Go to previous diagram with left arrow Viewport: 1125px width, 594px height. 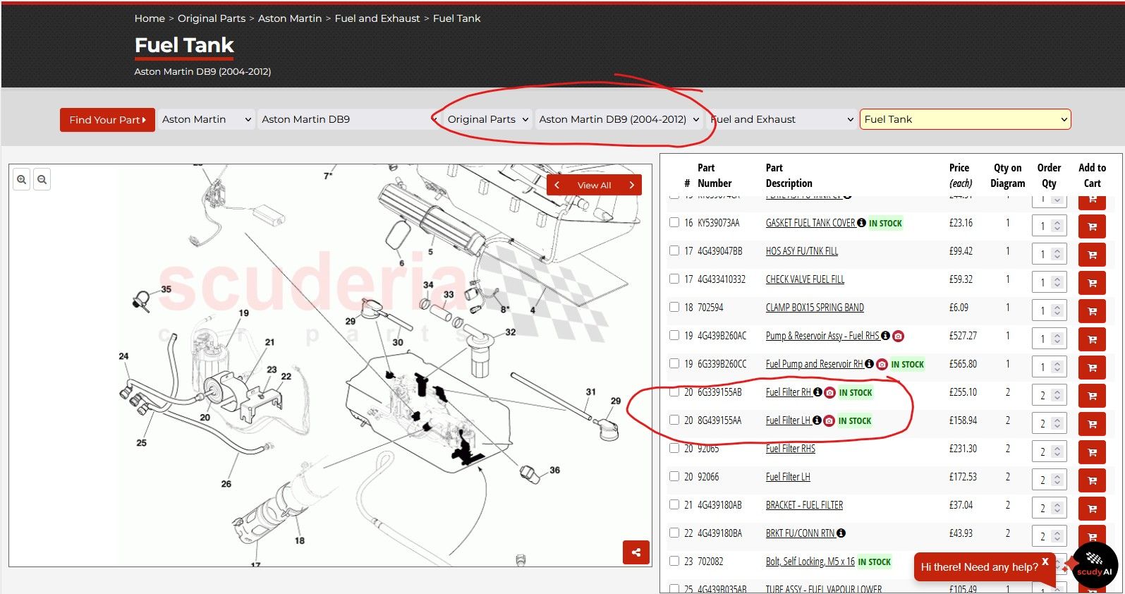pos(557,185)
